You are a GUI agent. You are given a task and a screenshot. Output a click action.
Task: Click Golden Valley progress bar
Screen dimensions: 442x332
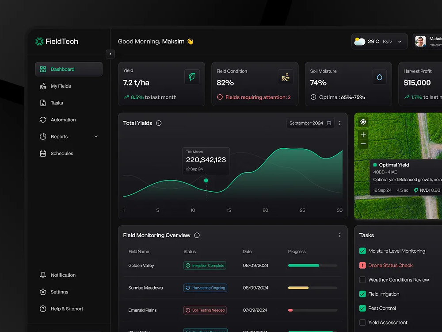(x=312, y=265)
